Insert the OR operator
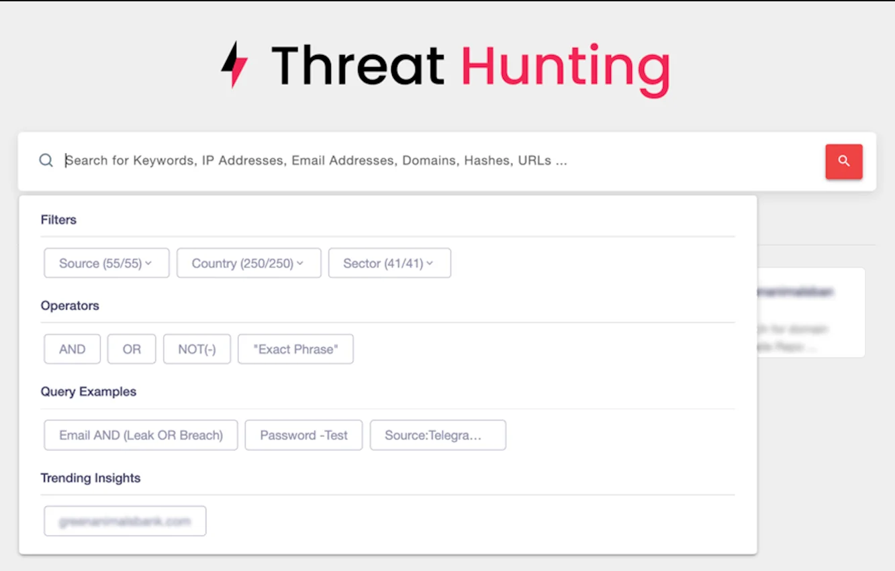Viewport: 895px width, 571px height. coord(132,349)
